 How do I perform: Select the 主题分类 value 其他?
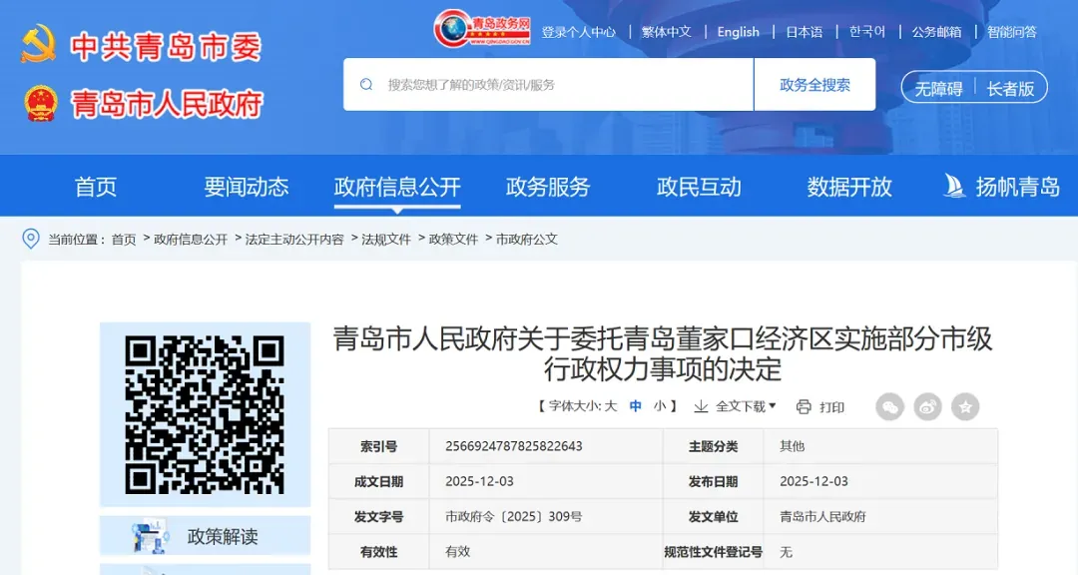792,446
